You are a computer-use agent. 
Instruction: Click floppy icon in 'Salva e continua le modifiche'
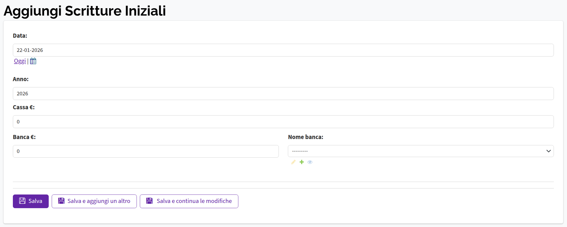pyautogui.click(x=149, y=201)
